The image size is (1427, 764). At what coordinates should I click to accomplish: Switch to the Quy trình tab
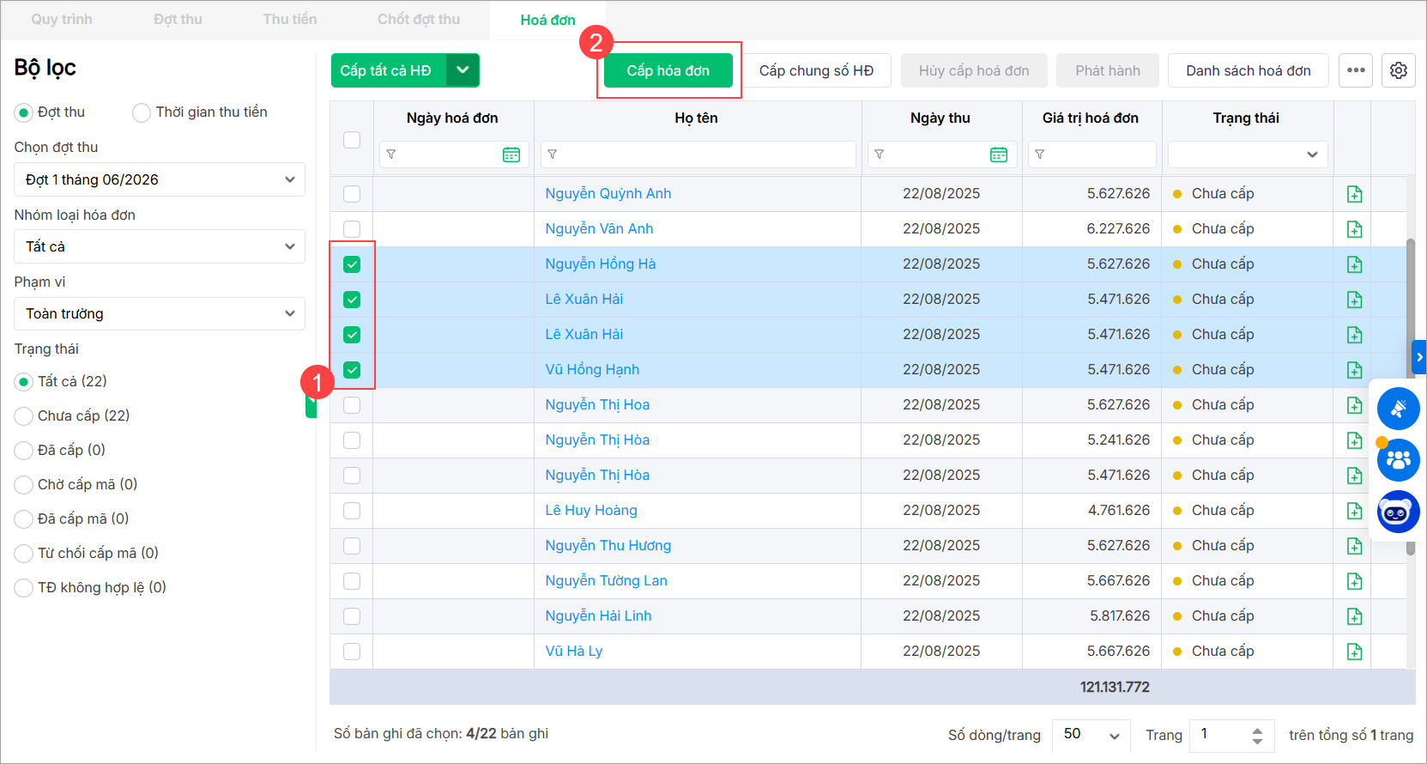point(62,20)
